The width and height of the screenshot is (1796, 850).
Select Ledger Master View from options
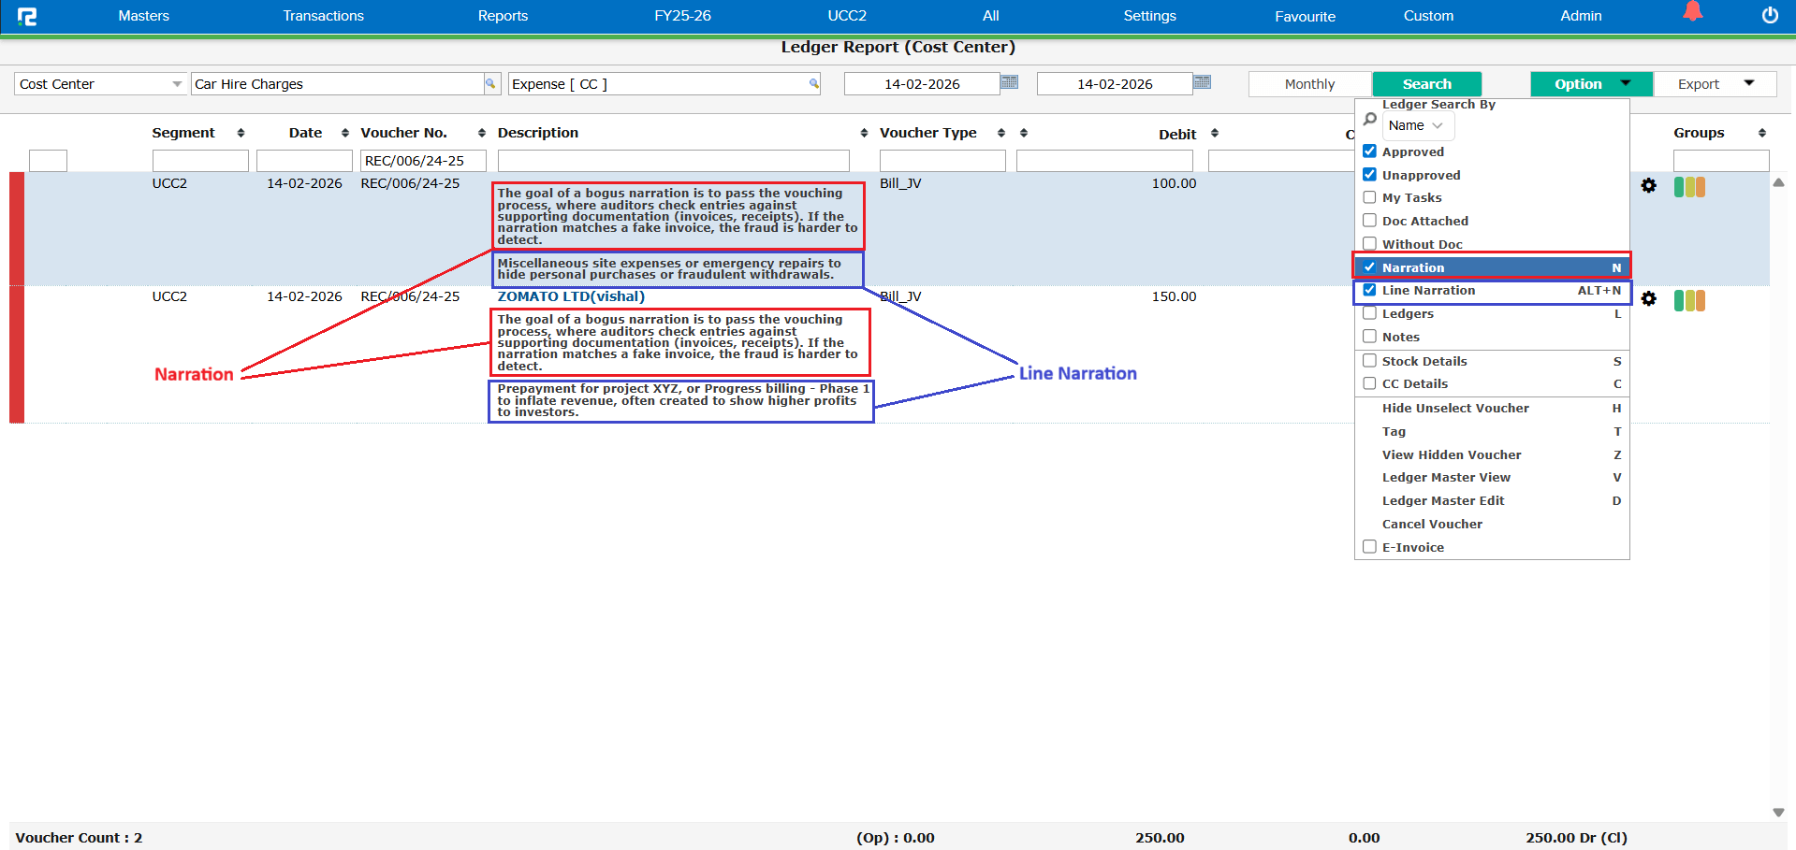(1446, 478)
